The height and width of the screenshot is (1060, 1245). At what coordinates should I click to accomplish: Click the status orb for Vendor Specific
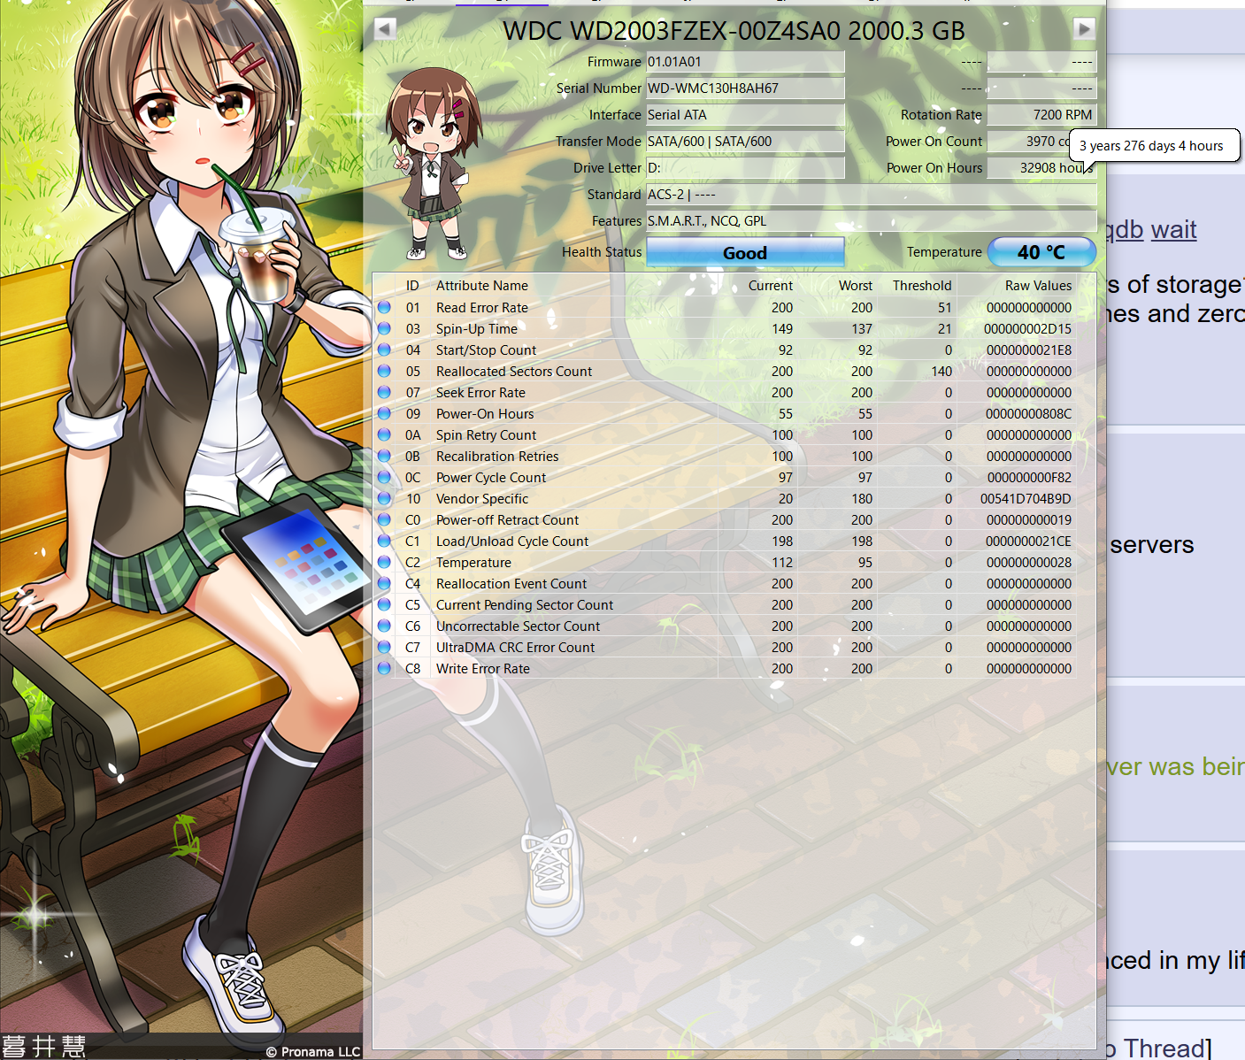pyautogui.click(x=384, y=498)
